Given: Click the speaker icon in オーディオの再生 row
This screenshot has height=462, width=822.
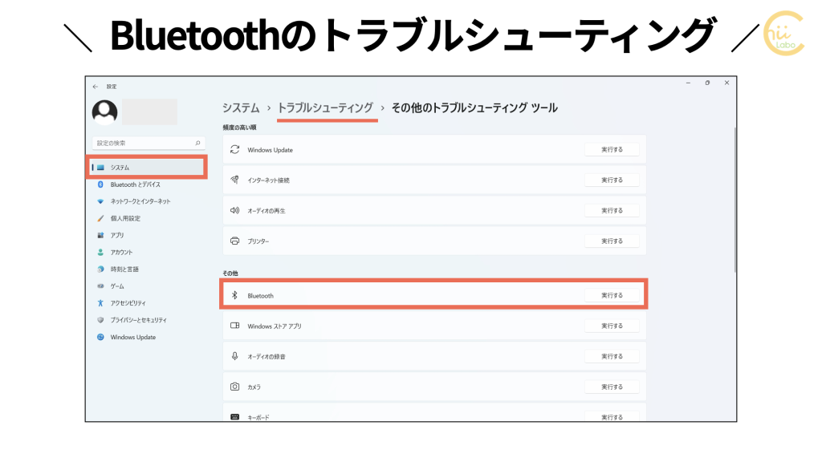Looking at the screenshot, I should [235, 211].
